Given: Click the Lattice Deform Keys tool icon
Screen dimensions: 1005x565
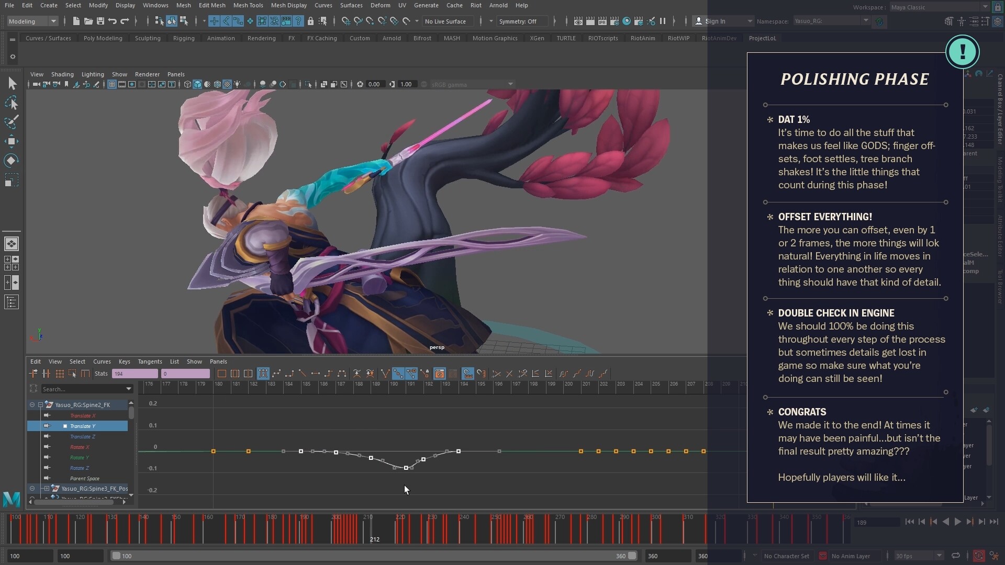Looking at the screenshot, I should 60,374.
